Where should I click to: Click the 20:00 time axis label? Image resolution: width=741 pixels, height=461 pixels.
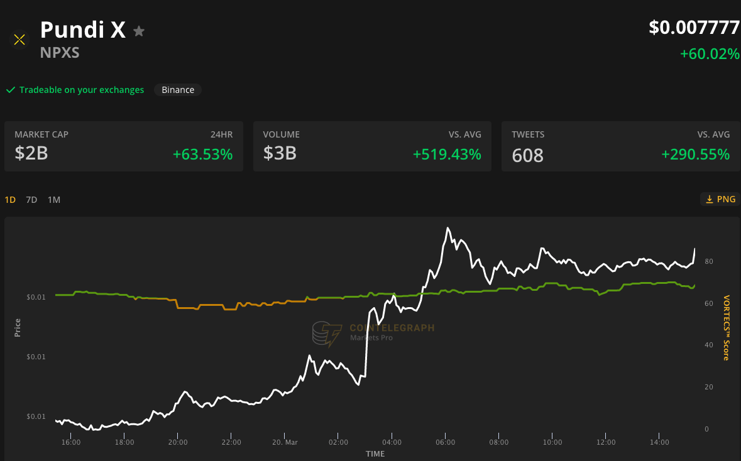178,443
